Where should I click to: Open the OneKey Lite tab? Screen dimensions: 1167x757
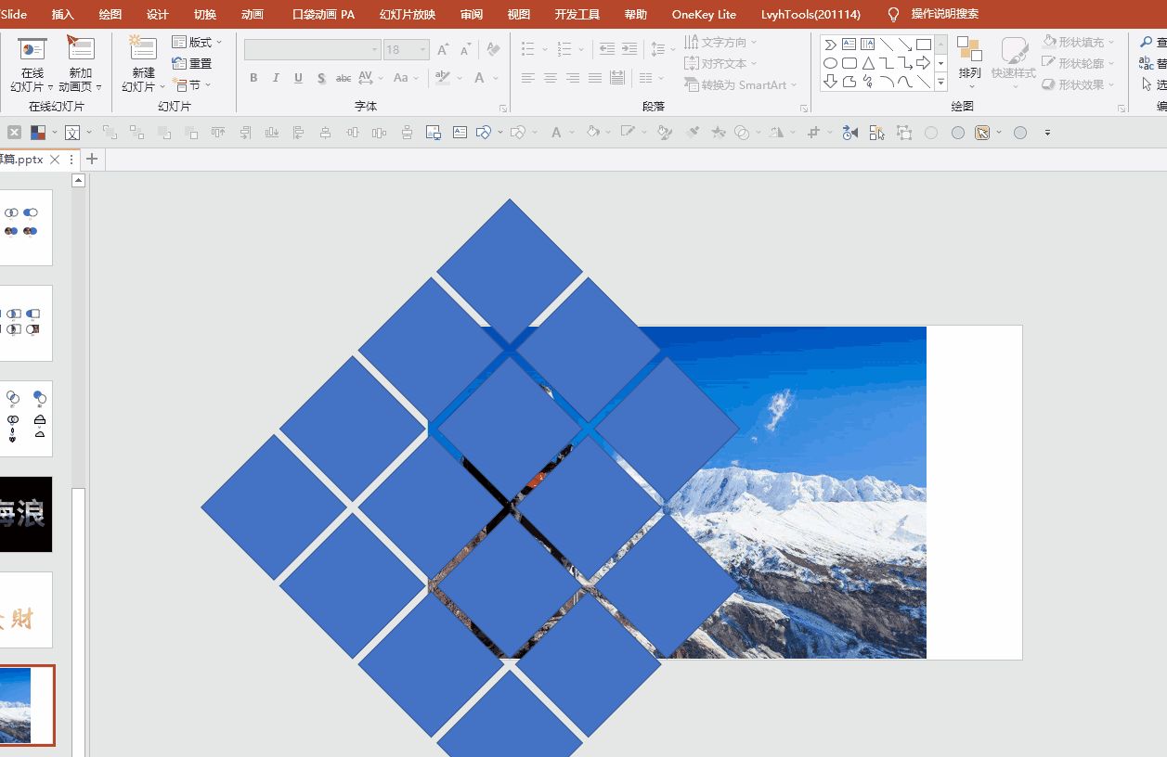704,14
